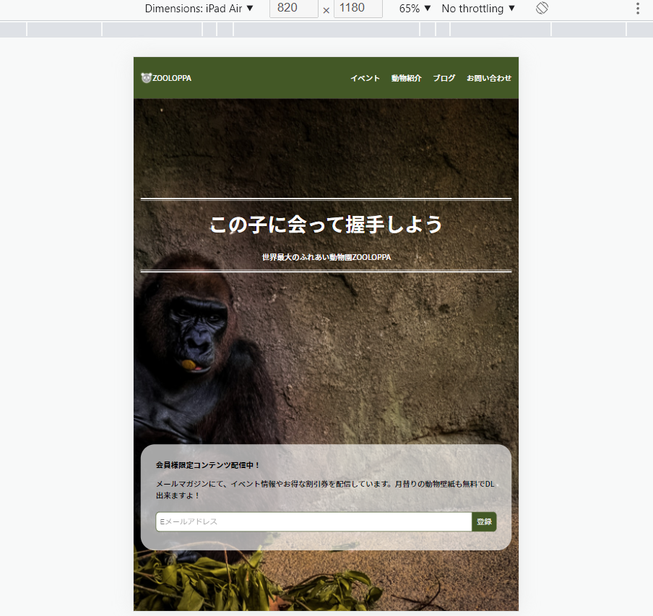Image resolution: width=653 pixels, height=616 pixels.
Task: Click the text 会員様限定コンテンツ配信中！
Action: pos(208,465)
